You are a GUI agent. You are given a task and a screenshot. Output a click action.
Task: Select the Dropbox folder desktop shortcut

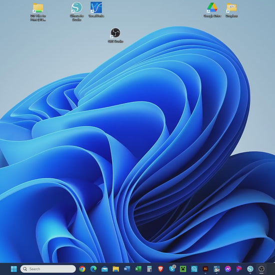pos(231,10)
